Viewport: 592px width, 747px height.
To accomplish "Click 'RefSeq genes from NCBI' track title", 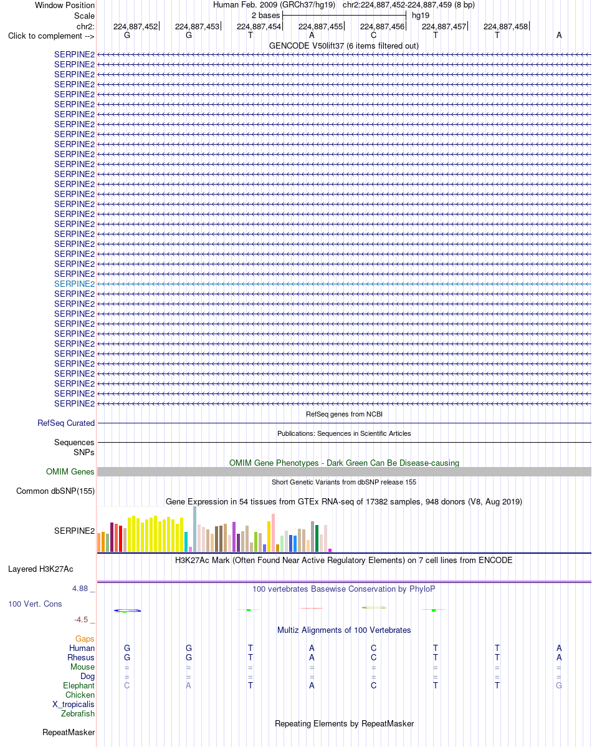I will click(344, 415).
